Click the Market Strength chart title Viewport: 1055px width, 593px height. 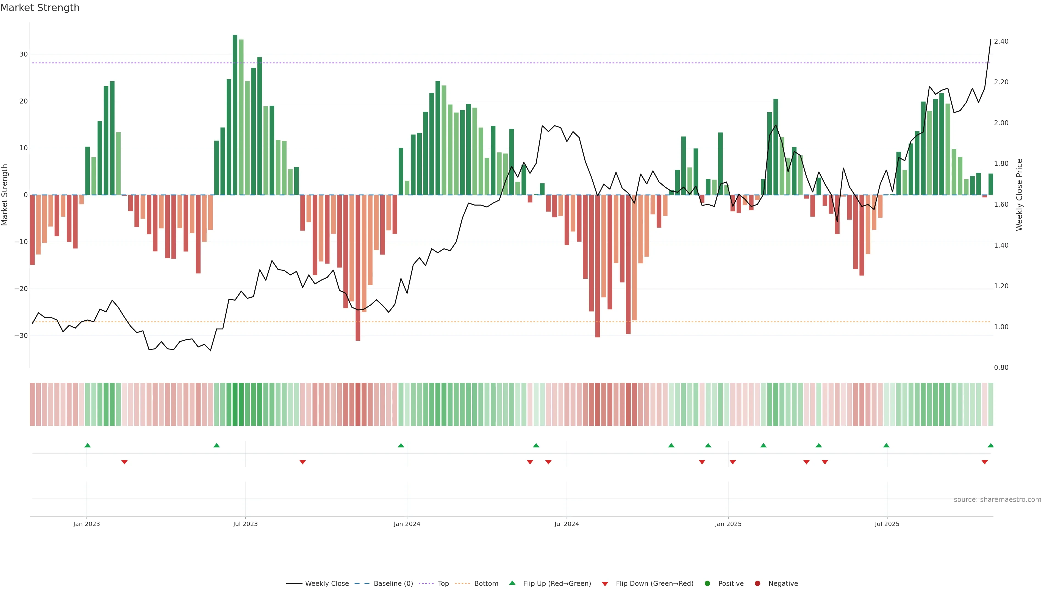(40, 8)
